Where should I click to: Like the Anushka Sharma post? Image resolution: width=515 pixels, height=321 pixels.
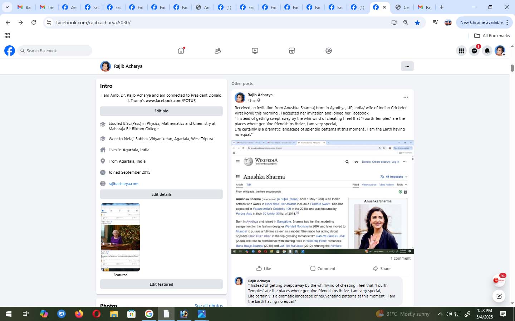[x=264, y=269]
